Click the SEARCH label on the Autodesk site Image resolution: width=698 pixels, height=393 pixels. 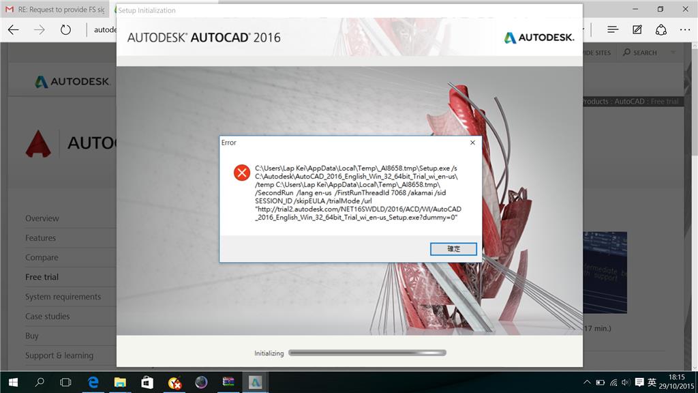pos(645,53)
